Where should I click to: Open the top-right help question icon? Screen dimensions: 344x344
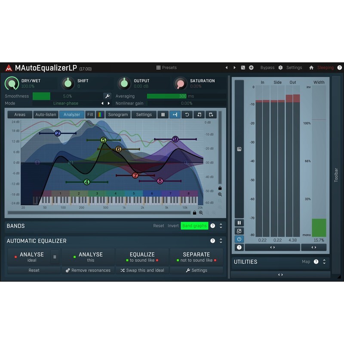coord(339,68)
